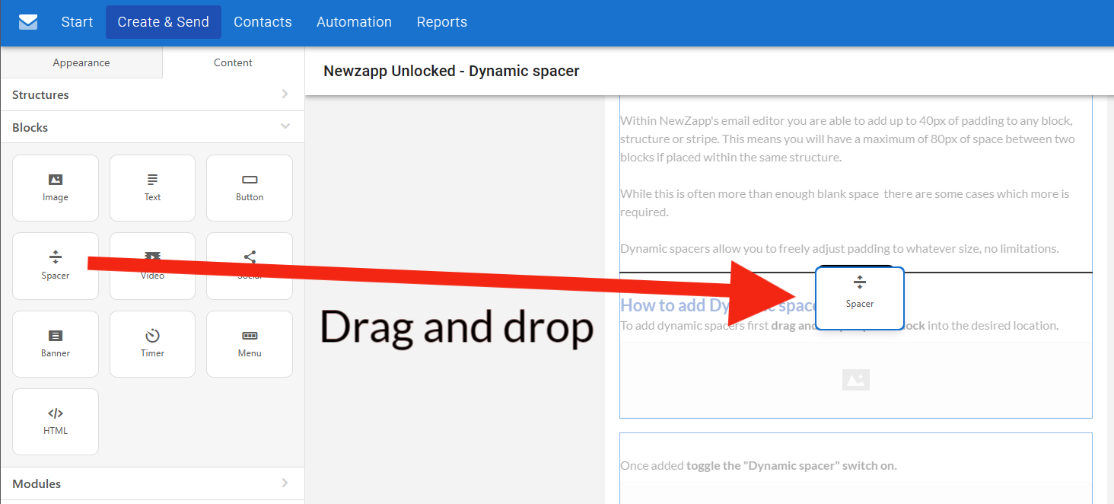Go to the Reports menu
The width and height of the screenshot is (1114, 504).
click(x=441, y=22)
